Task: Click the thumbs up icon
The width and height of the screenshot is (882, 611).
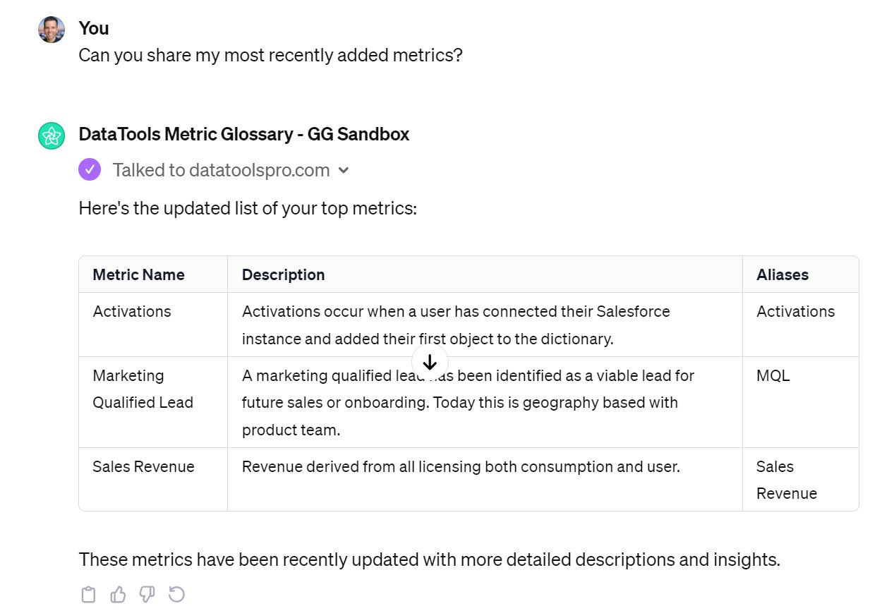Action: (x=118, y=595)
